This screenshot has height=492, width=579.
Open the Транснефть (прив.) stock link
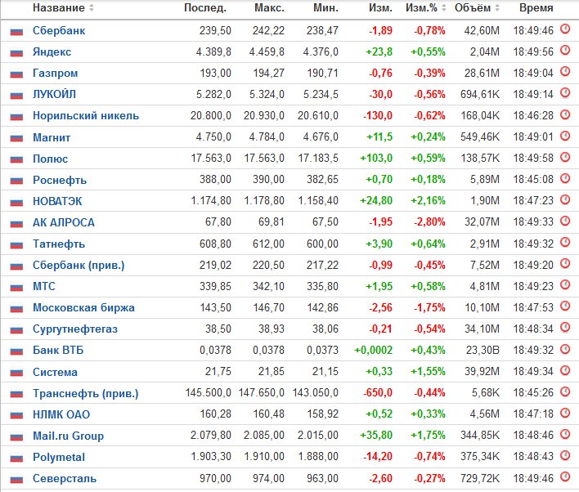pyautogui.click(x=85, y=393)
